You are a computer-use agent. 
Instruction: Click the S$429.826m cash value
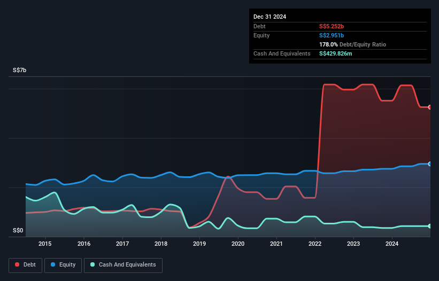pos(336,53)
